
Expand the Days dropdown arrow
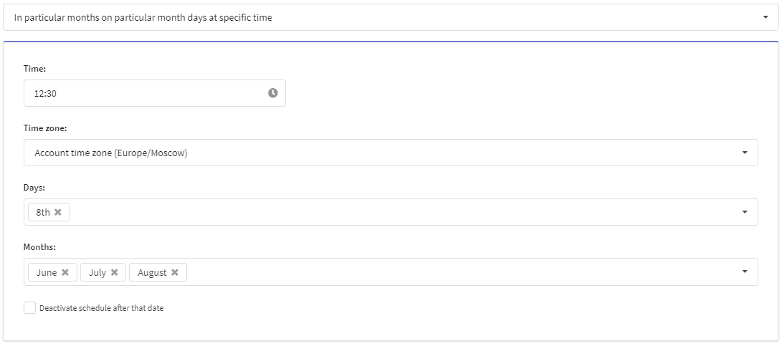[745, 212]
